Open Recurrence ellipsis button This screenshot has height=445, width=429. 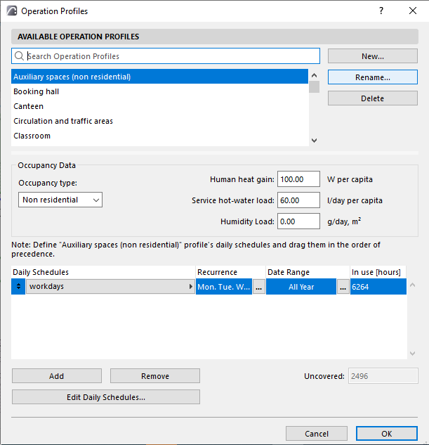(258, 287)
